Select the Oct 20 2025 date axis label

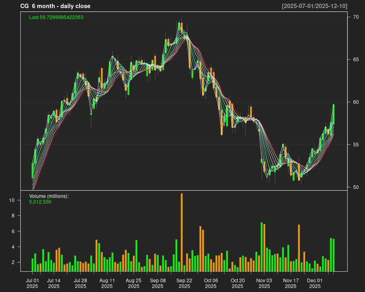(238, 283)
